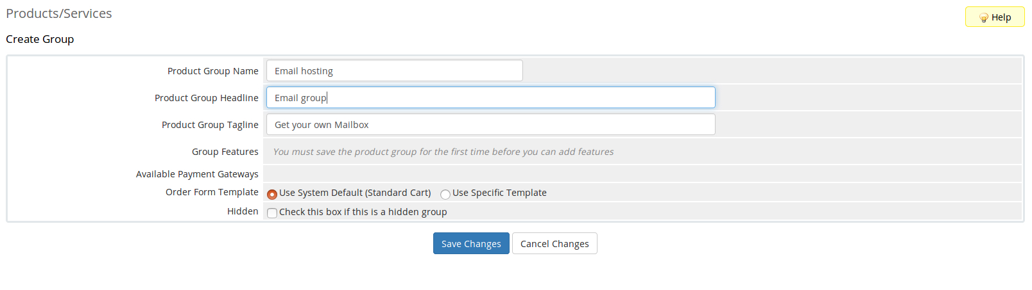
Task: Click the Group Features label
Action: 225,152
